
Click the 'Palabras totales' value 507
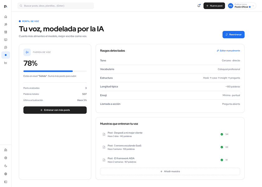point(84,94)
